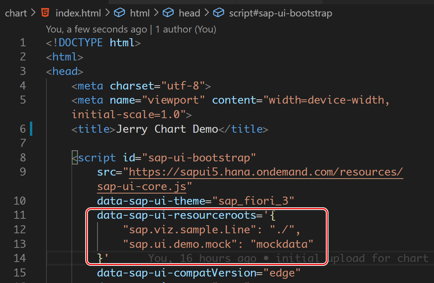The image size is (434, 283).
Task: Click the initial-scale=1.0 text
Action: [125, 114]
